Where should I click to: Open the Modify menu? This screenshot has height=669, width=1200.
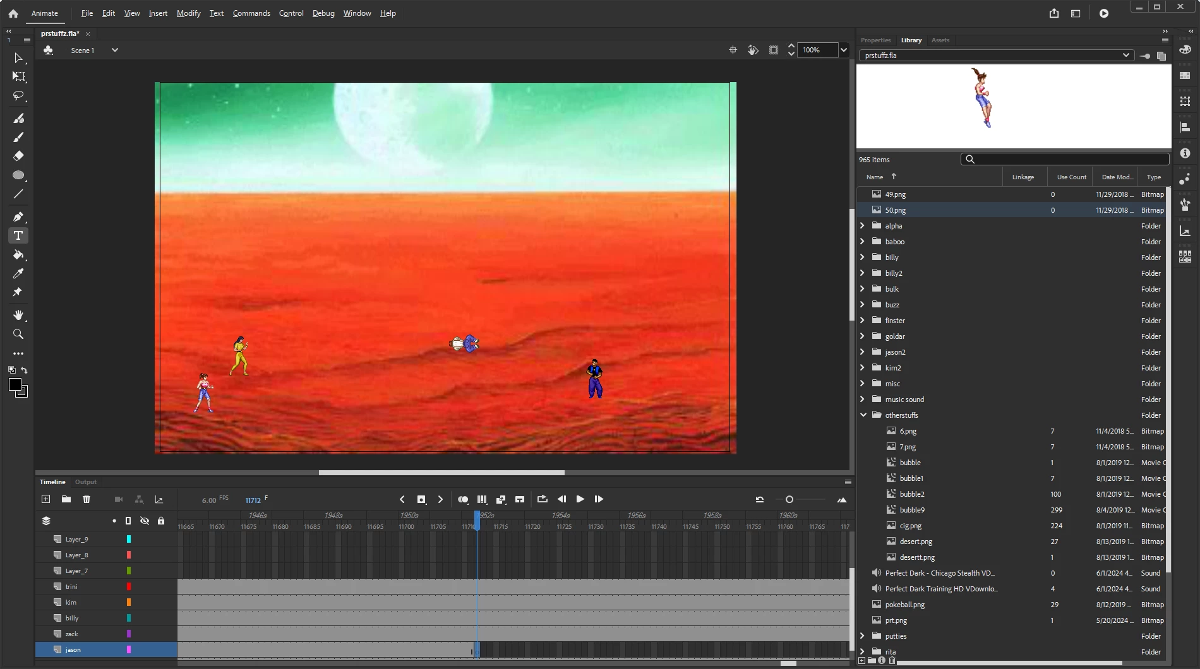pos(188,13)
